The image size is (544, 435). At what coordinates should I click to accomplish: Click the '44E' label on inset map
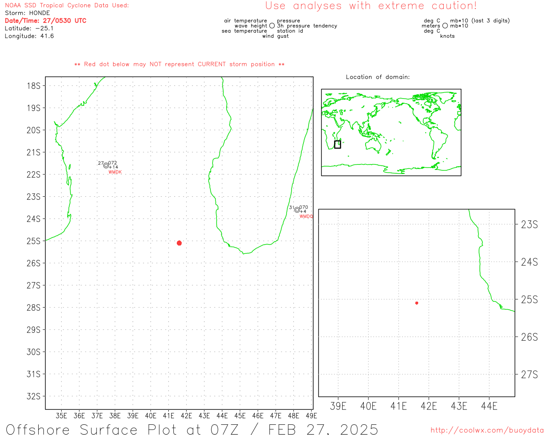(x=489, y=407)
